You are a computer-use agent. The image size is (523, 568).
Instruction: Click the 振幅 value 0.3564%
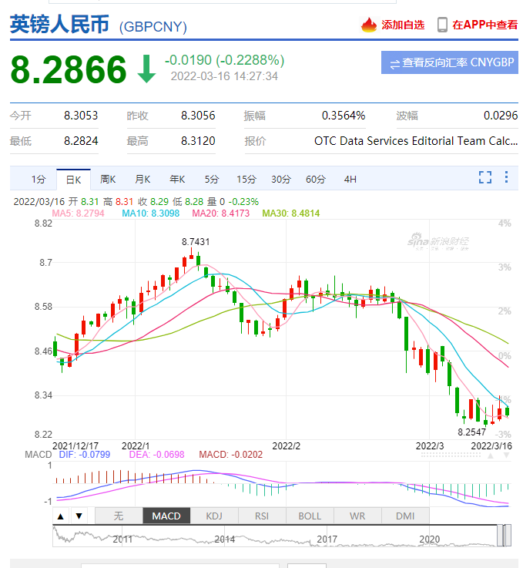(344, 116)
